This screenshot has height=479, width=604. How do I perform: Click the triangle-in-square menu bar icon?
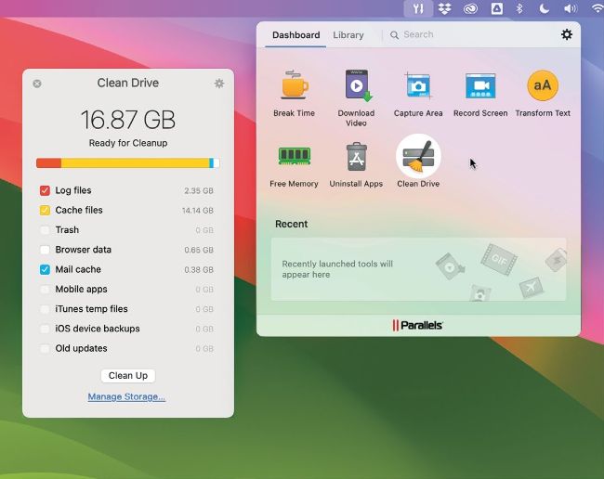click(x=497, y=8)
